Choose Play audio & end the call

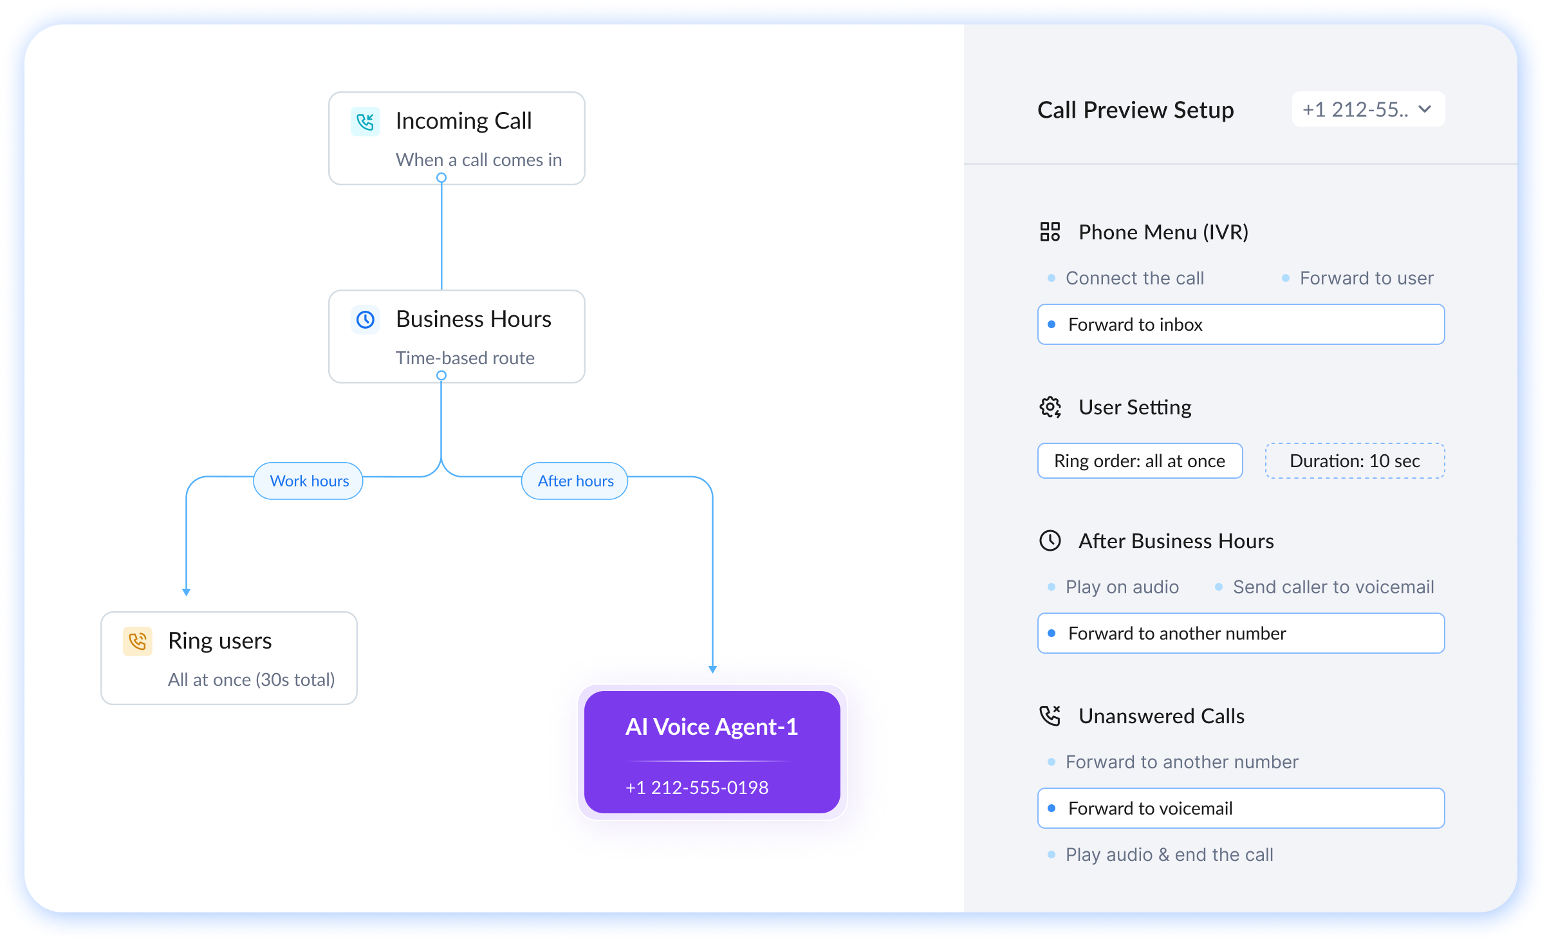(x=1169, y=854)
